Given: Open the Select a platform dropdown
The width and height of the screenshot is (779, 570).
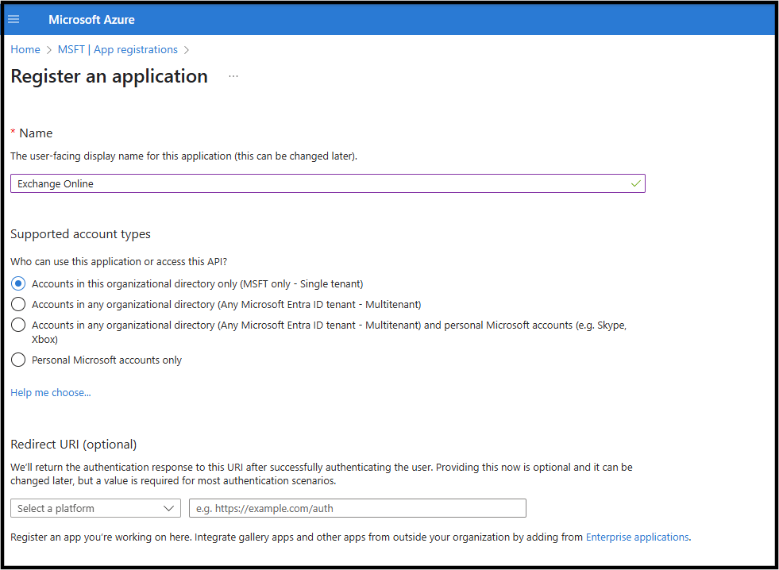Looking at the screenshot, I should pos(95,508).
